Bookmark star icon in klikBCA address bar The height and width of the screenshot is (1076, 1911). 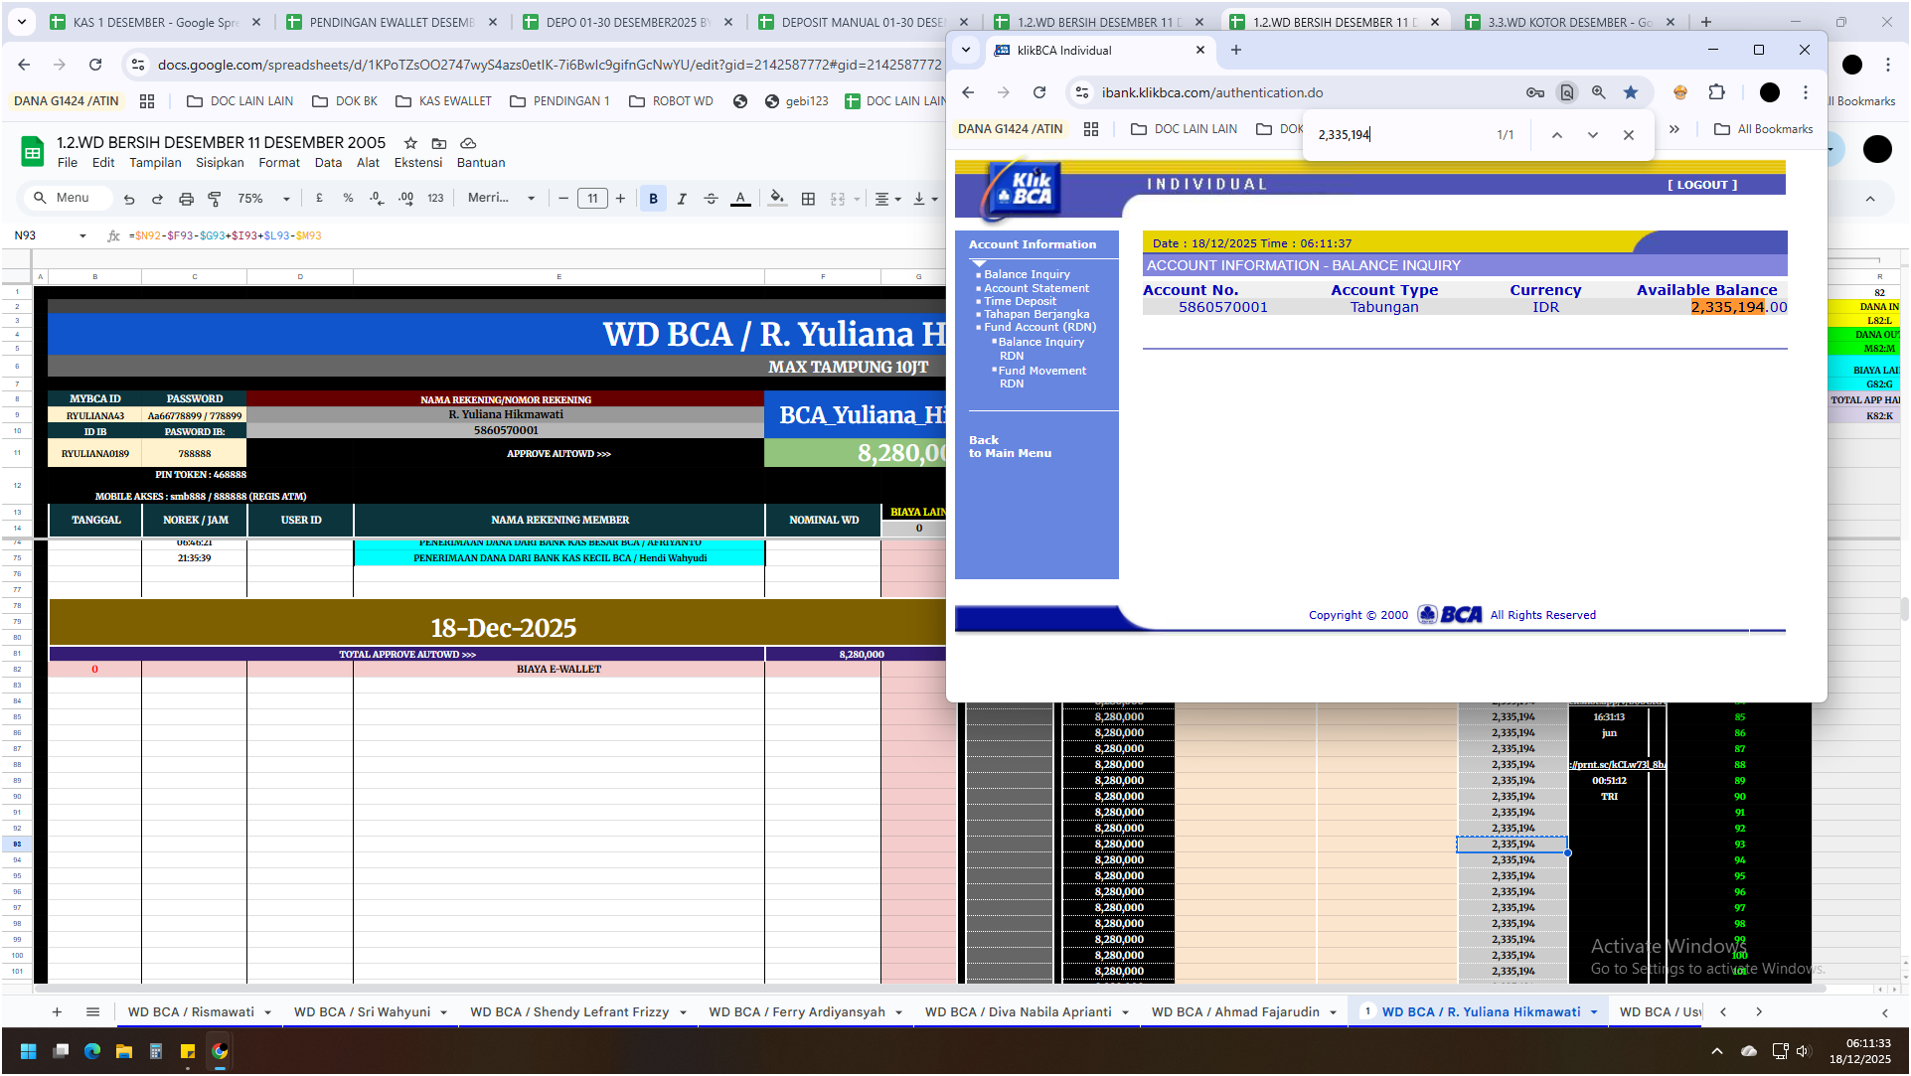(1631, 92)
